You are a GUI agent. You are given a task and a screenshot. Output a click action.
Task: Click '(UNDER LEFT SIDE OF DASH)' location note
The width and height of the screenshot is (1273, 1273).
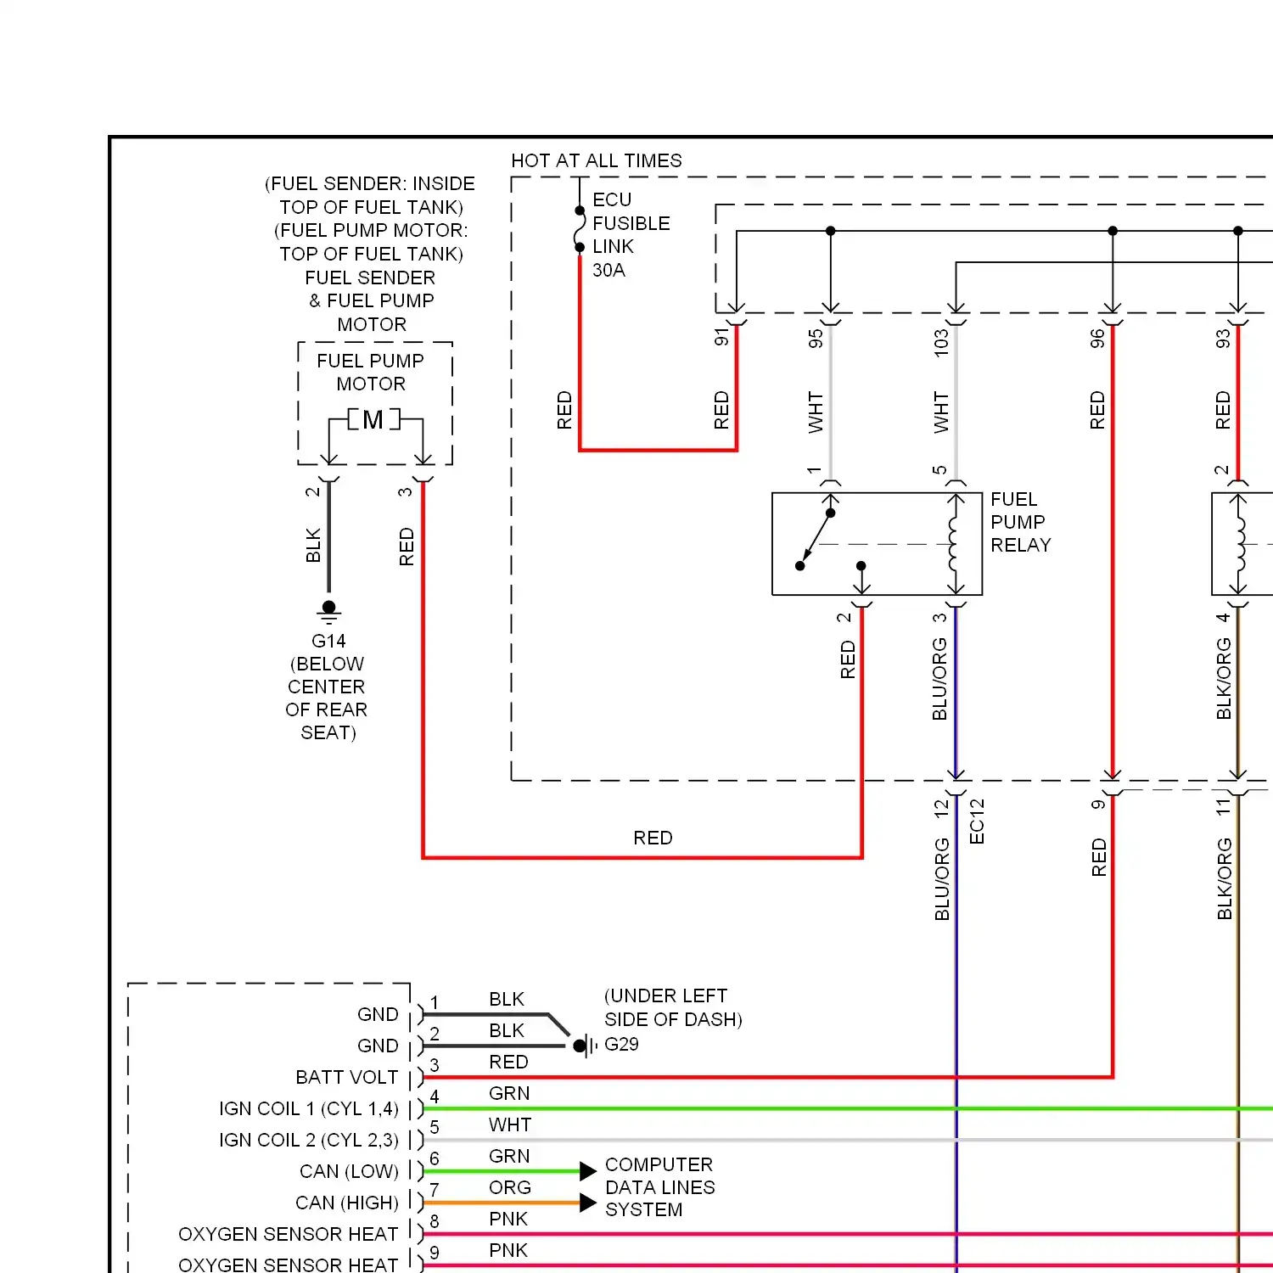click(x=673, y=1007)
